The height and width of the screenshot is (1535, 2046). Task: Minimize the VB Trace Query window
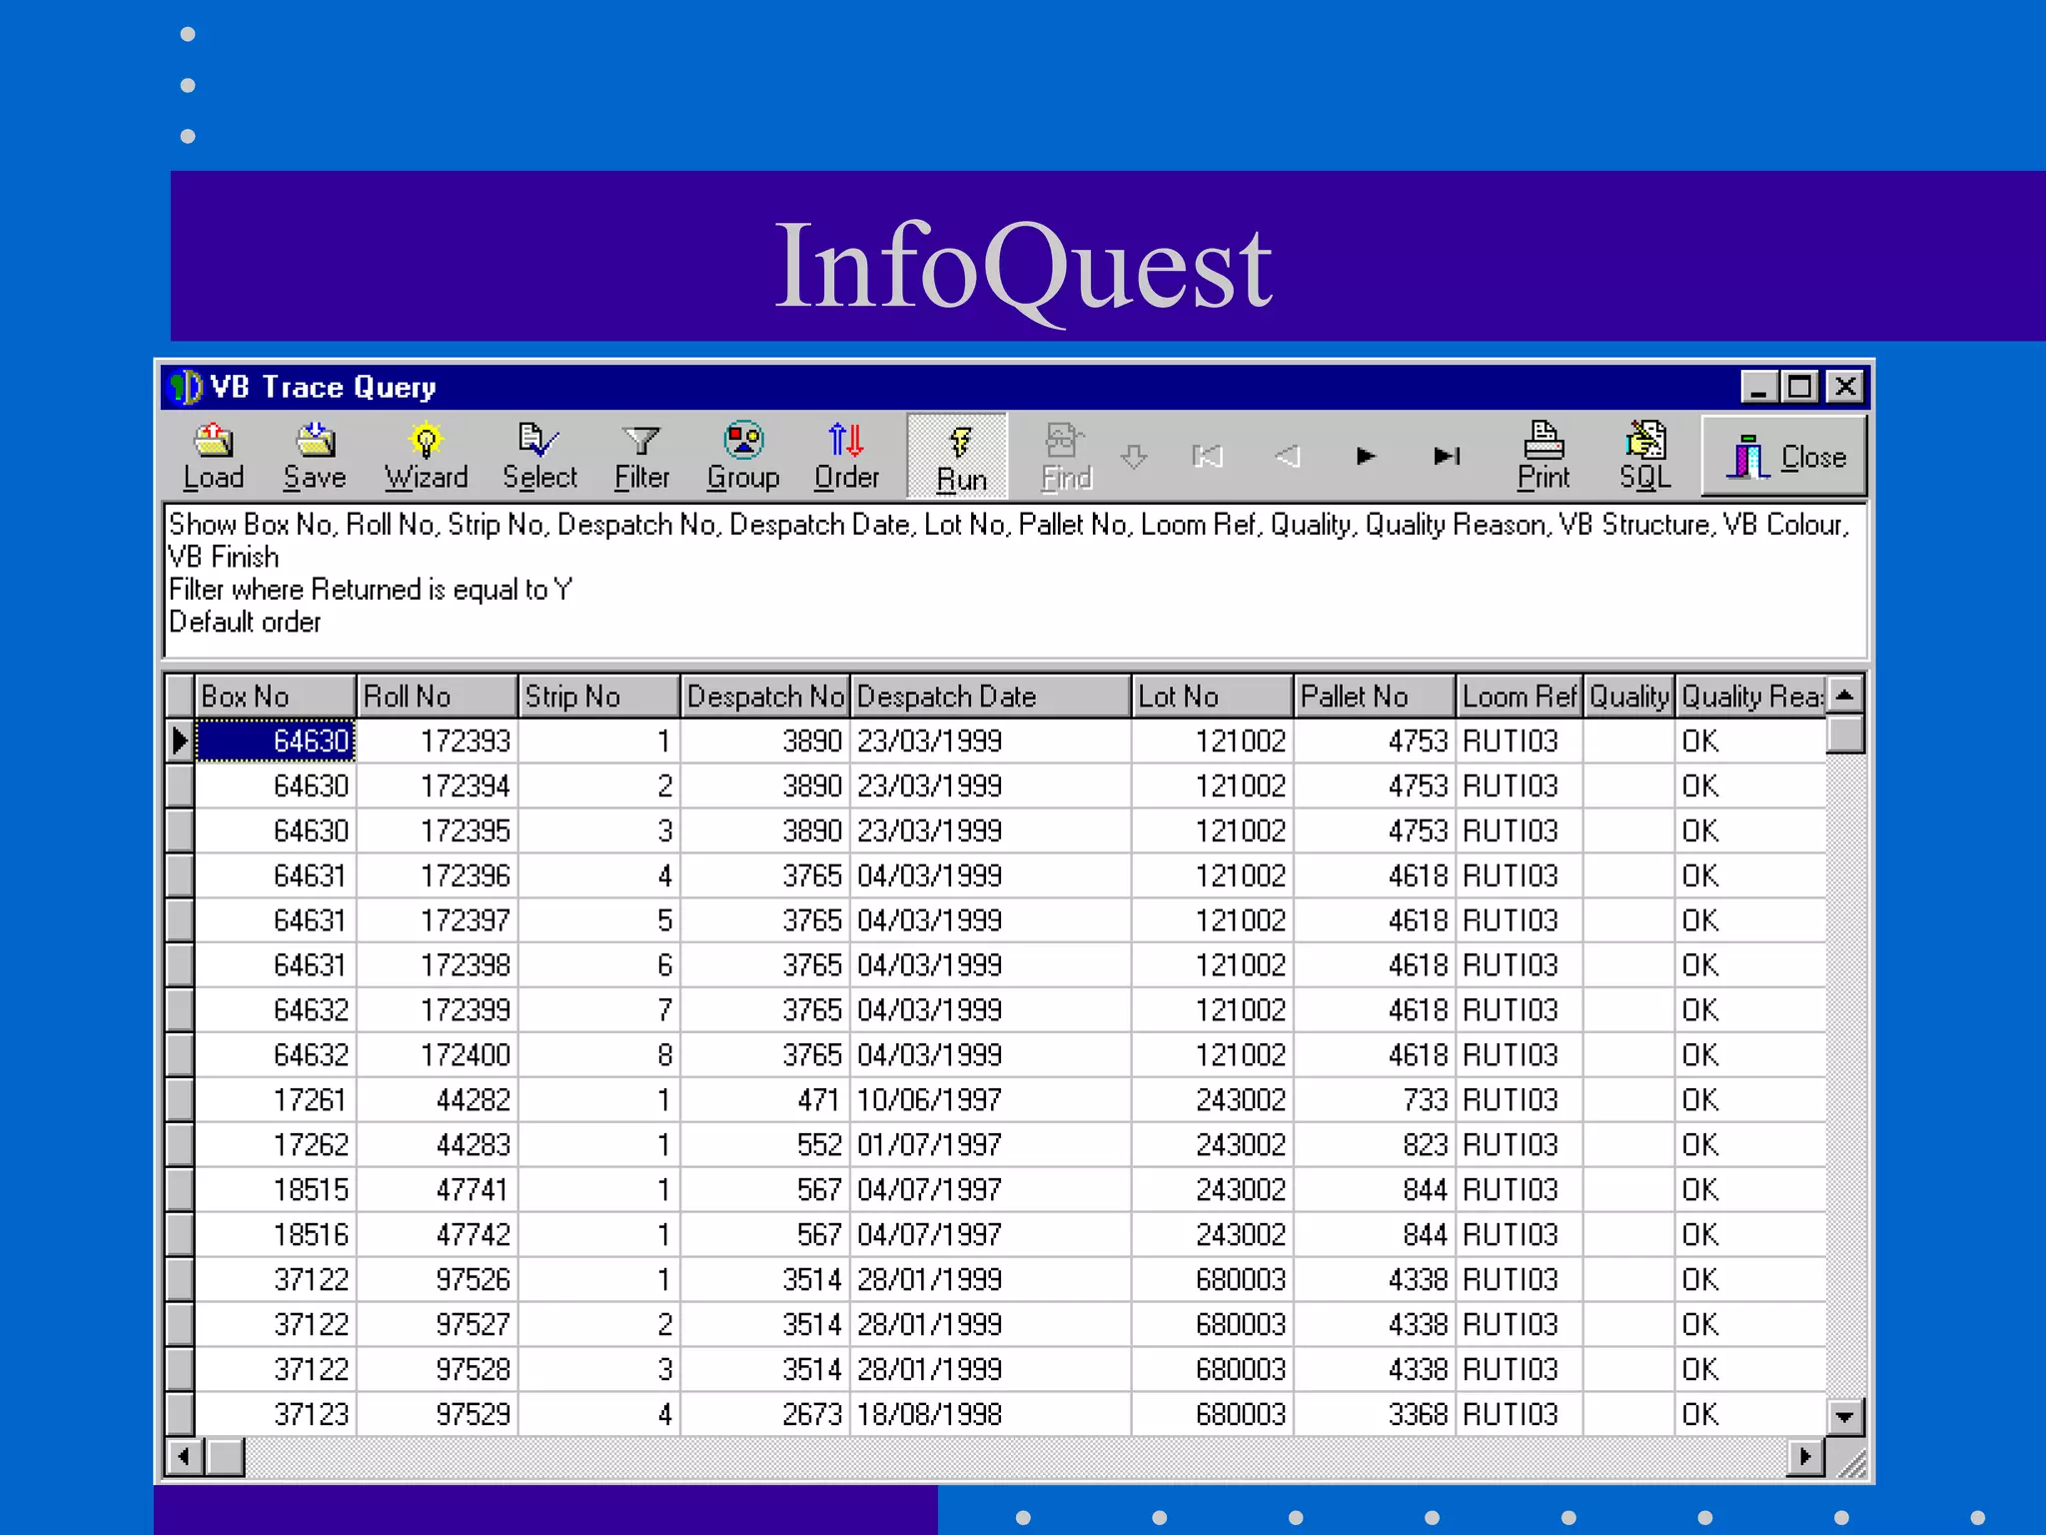click(1758, 387)
